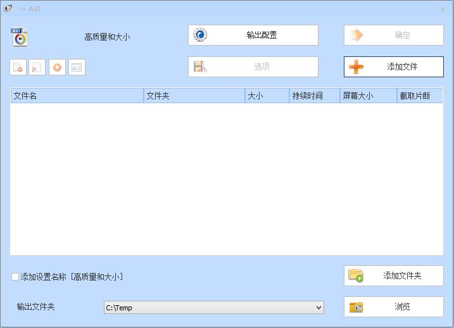
Task: Expand the output folder C:\Temp dropdown
Action: click(318, 308)
